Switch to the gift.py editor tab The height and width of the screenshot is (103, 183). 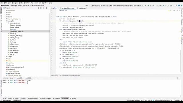coord(54,8)
